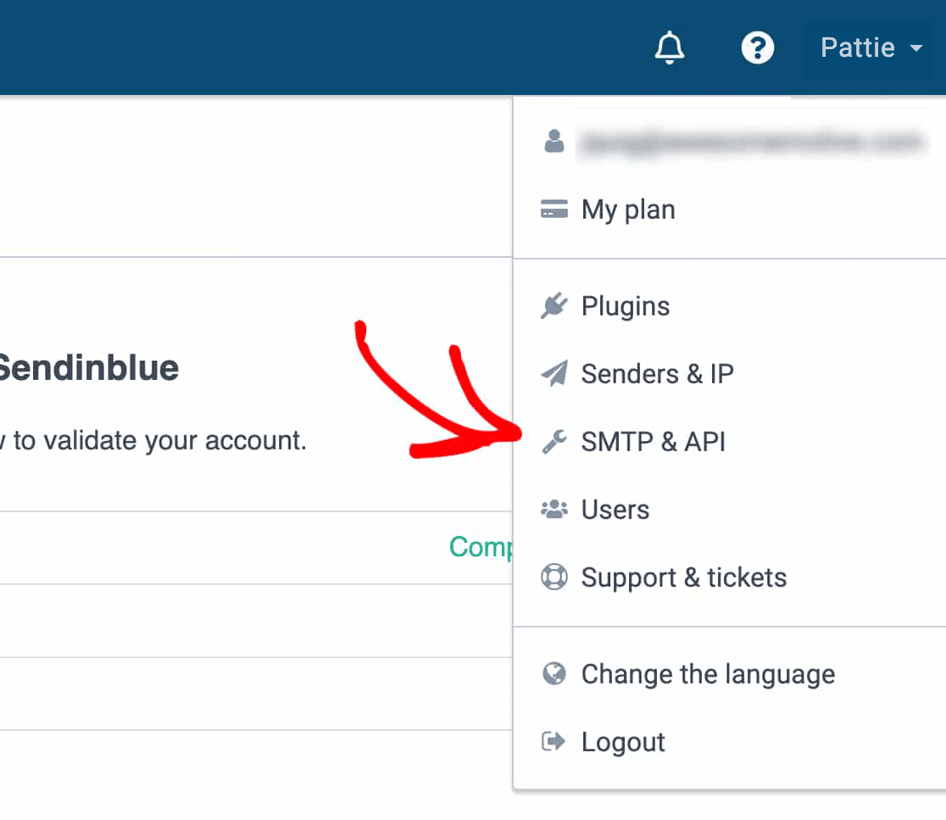Click the green Comp link
The width and height of the screenshot is (946, 820).
click(x=483, y=547)
